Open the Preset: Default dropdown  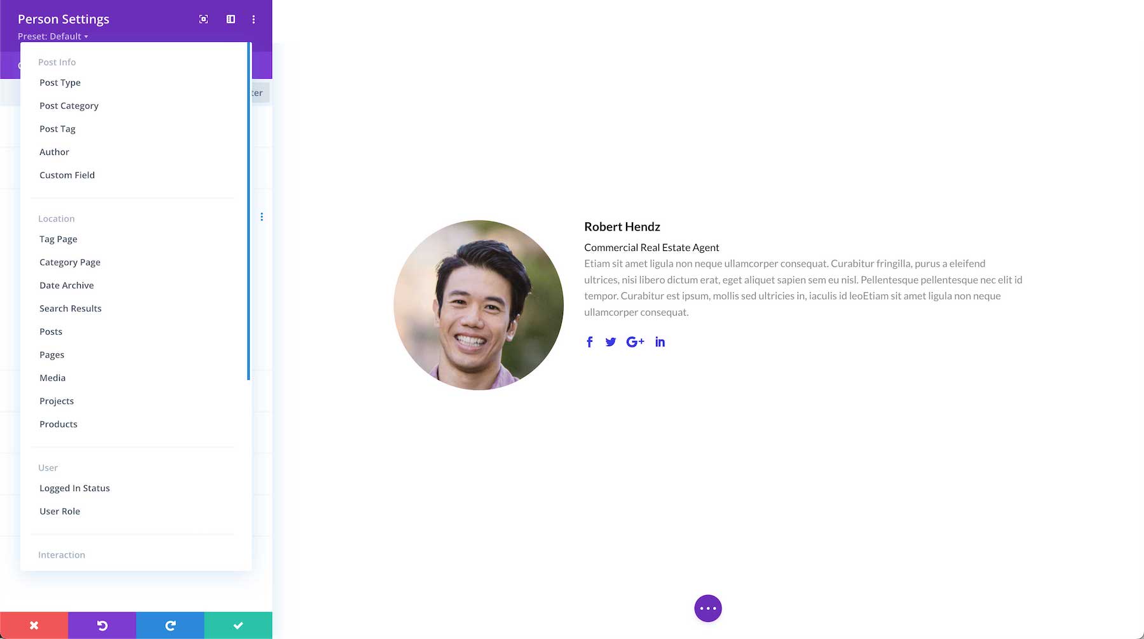coord(53,36)
